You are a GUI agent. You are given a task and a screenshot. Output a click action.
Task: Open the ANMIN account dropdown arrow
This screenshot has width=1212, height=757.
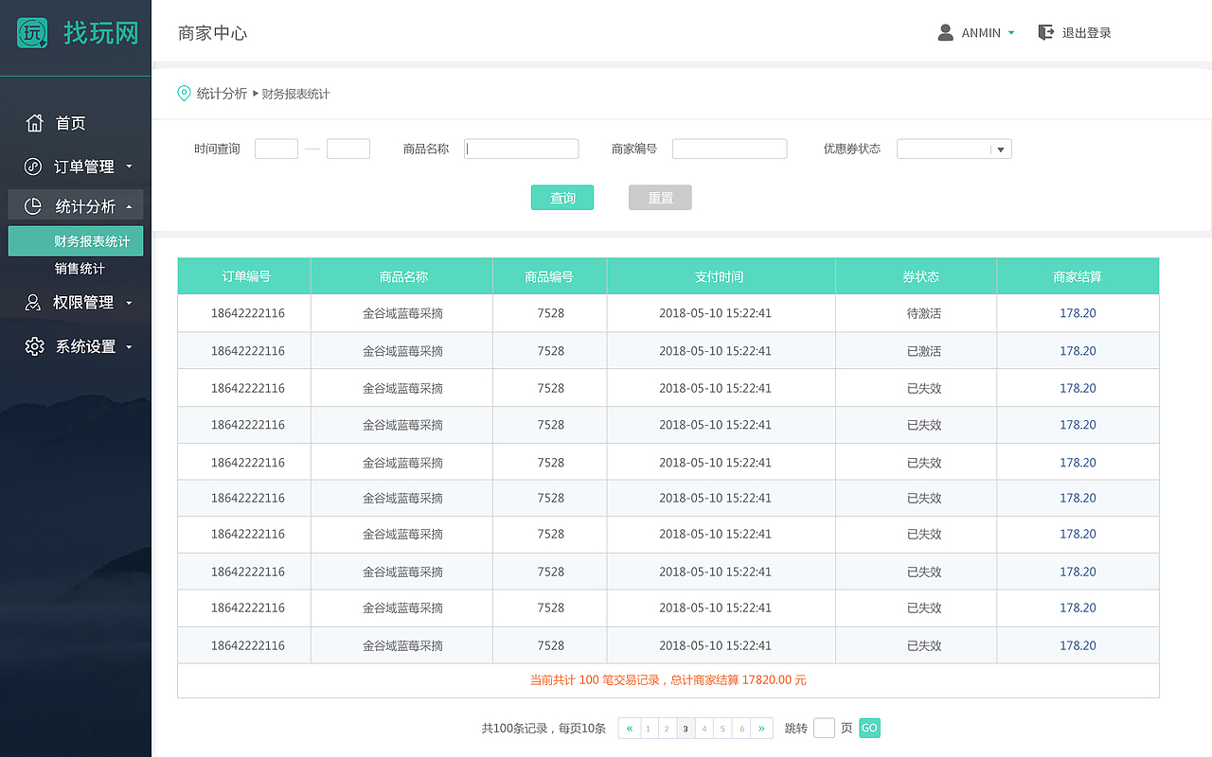[1011, 33]
